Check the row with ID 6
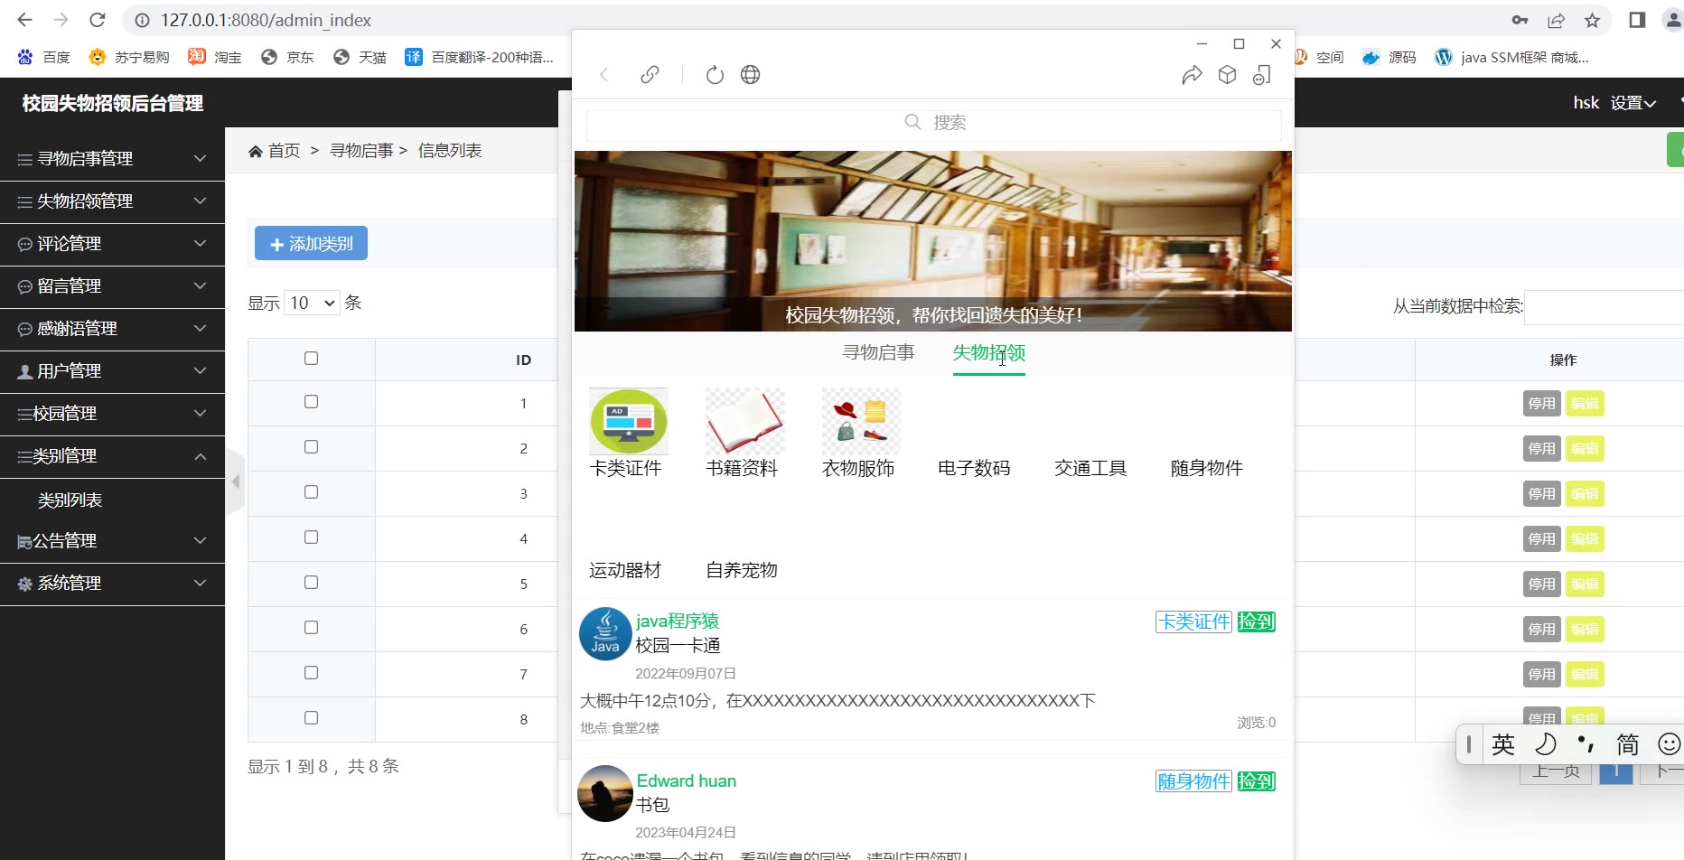 pos(311,628)
